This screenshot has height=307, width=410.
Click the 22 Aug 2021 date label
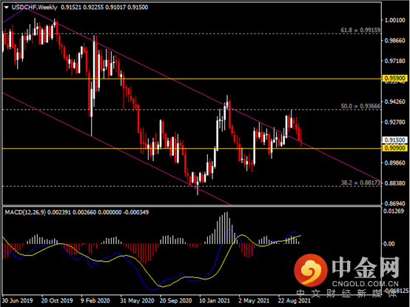pos(294,300)
